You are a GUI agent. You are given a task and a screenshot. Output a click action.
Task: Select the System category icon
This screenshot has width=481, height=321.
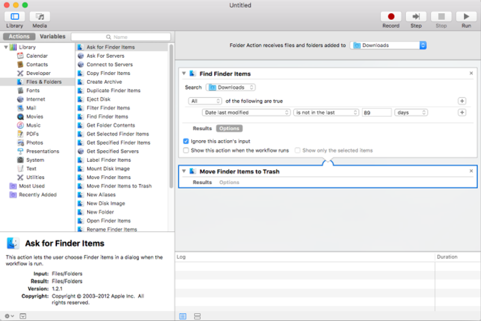pyautogui.click(x=20, y=160)
